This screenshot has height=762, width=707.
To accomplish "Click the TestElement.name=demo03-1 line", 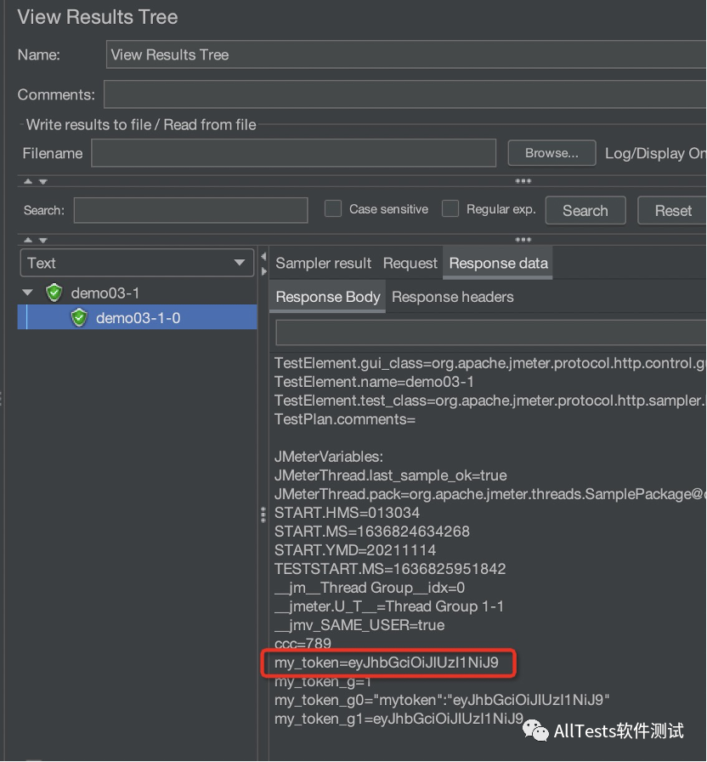I will 374,382.
